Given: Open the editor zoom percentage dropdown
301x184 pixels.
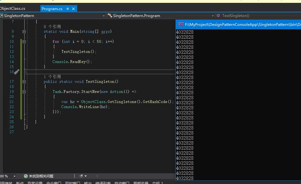Looking at the screenshot, I should 14,176.
